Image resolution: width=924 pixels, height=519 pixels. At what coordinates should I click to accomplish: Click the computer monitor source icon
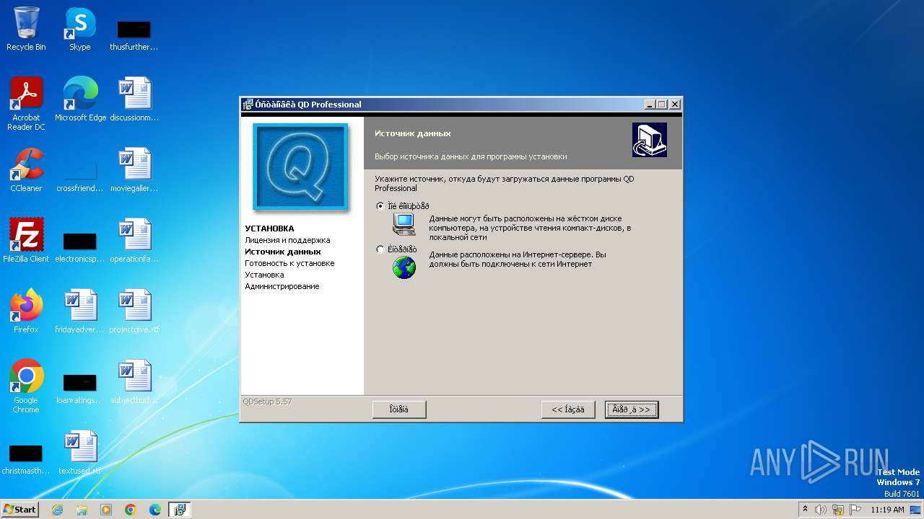(x=404, y=223)
